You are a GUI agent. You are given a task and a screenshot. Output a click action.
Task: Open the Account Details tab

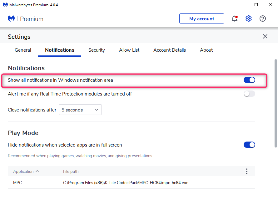(170, 50)
